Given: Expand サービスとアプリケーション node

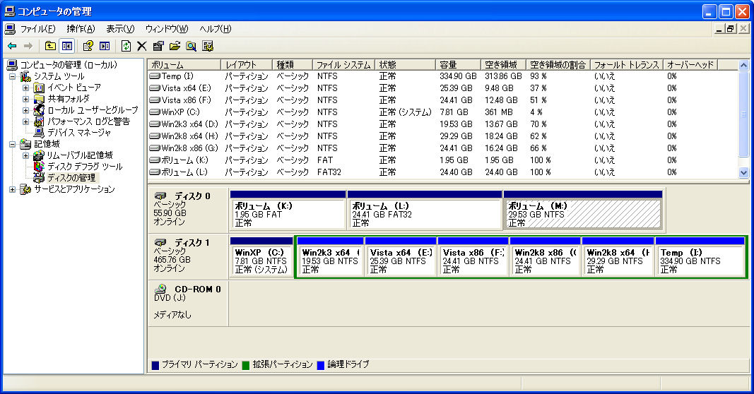Looking at the screenshot, I should click(13, 189).
